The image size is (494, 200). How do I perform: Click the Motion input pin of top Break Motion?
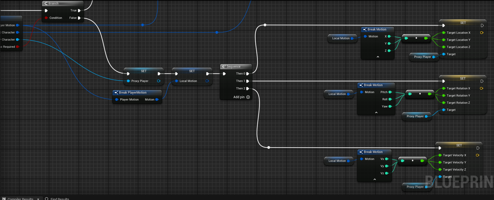pyautogui.click(x=365, y=36)
